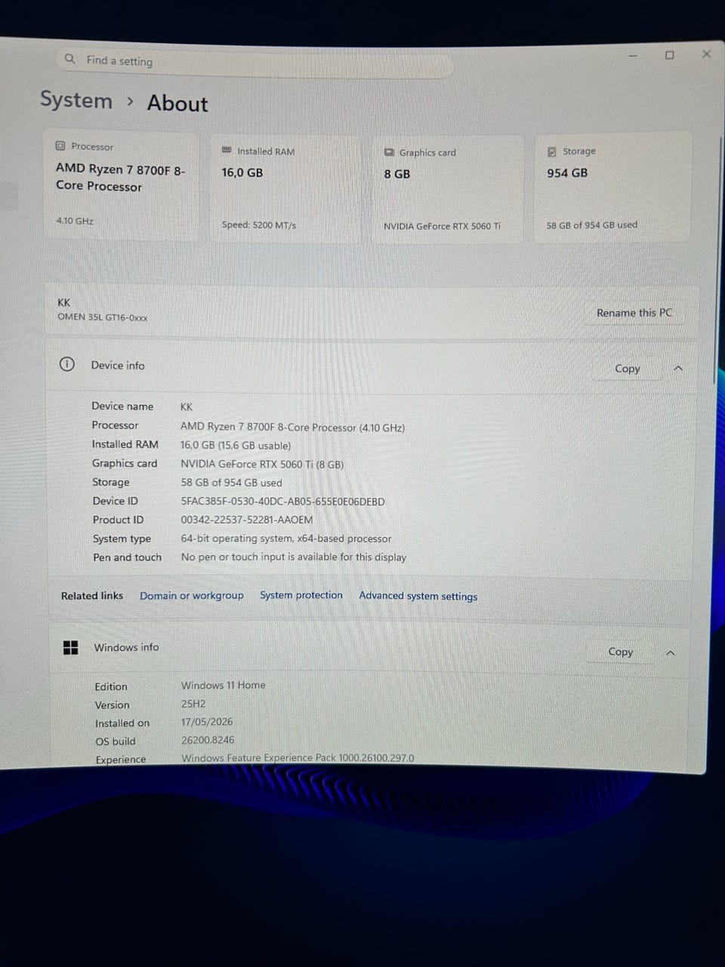This screenshot has height=967, width=725.
Task: Click the Windows 11 Home edition value
Action: [224, 685]
